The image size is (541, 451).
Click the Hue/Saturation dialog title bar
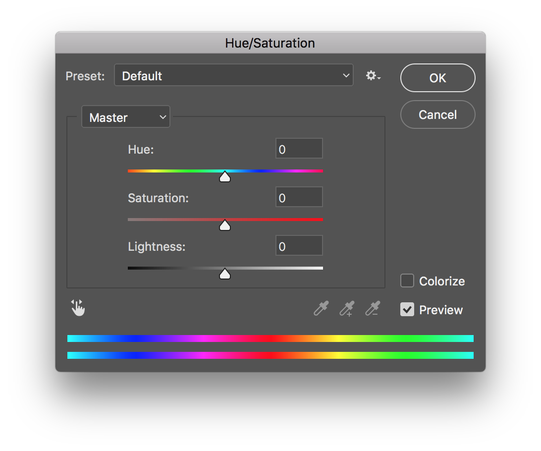[270, 43]
